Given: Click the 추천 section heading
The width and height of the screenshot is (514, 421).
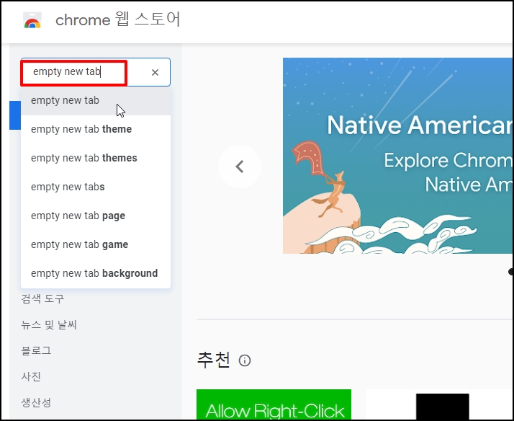Looking at the screenshot, I should (x=214, y=360).
